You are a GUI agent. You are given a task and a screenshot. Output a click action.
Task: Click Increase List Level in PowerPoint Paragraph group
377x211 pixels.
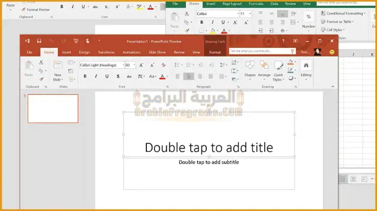tap(211, 65)
